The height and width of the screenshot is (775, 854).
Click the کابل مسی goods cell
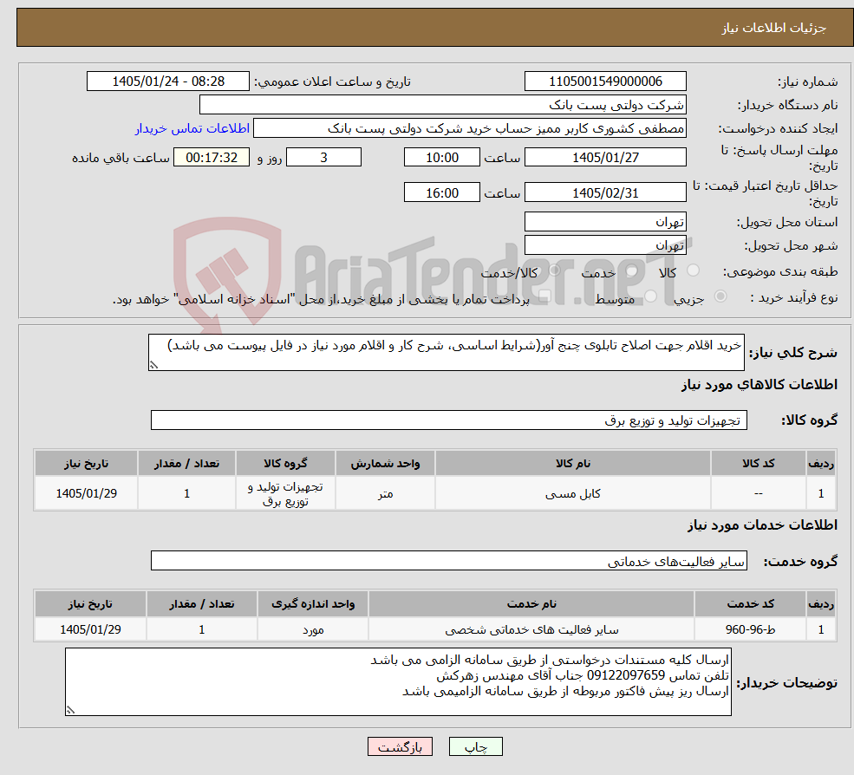click(573, 493)
